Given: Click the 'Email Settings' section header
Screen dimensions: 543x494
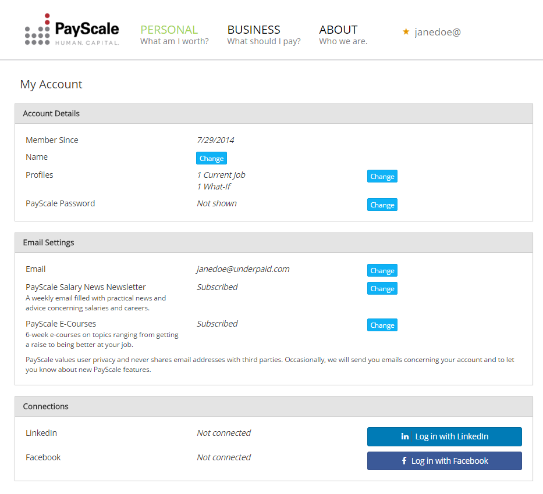Looking at the screenshot, I should coord(274,243).
